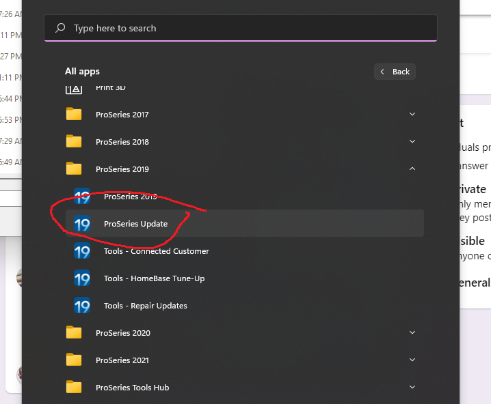Expand the ProSeries 2018 folder chevron
491x404 pixels.
click(x=412, y=142)
